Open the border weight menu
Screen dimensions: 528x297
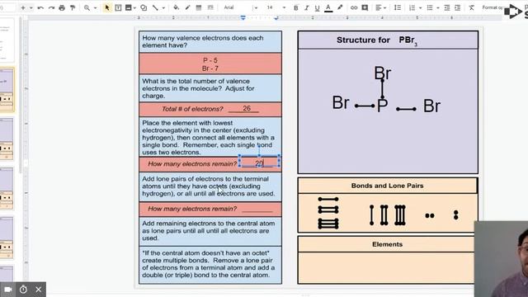[x=199, y=7]
